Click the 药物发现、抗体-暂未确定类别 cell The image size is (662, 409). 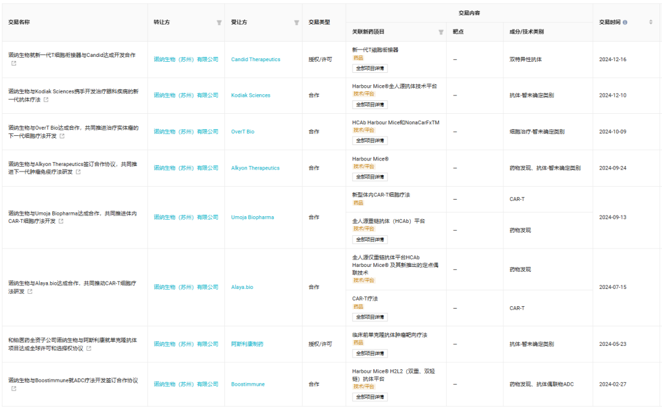(x=545, y=168)
